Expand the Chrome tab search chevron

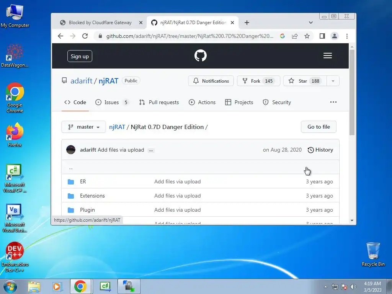(x=311, y=23)
